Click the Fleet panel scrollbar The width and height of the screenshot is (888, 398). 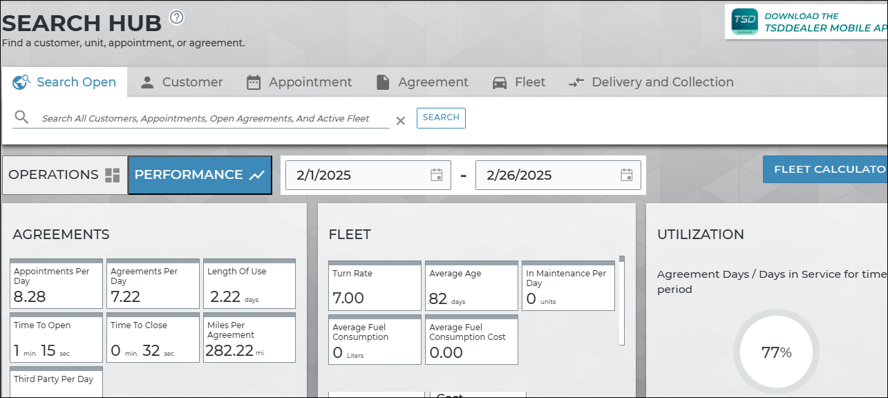click(622, 301)
